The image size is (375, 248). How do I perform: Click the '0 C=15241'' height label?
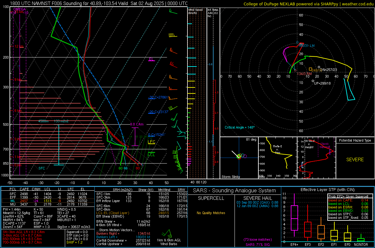157,135
